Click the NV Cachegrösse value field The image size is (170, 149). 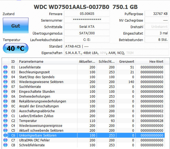pos(157,20)
